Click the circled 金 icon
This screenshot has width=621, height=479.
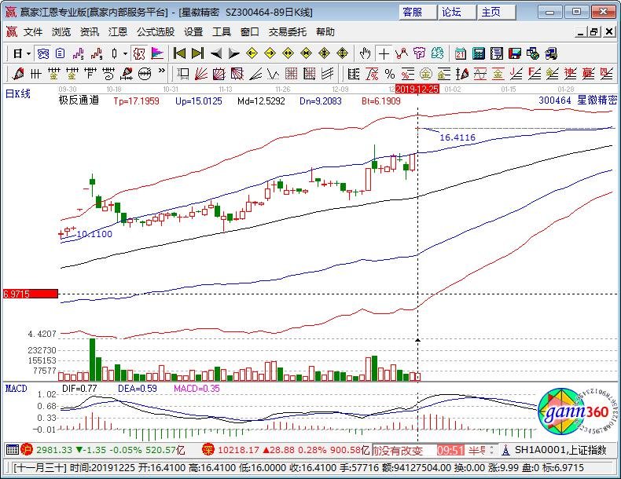[x=426, y=74]
